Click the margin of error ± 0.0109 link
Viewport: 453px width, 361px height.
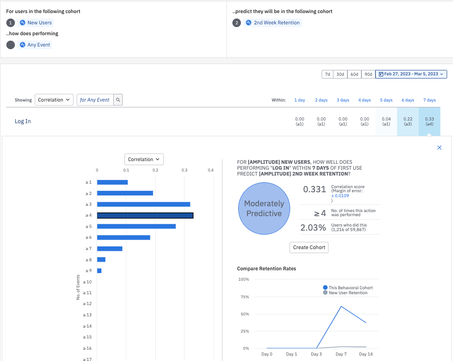[340, 196]
